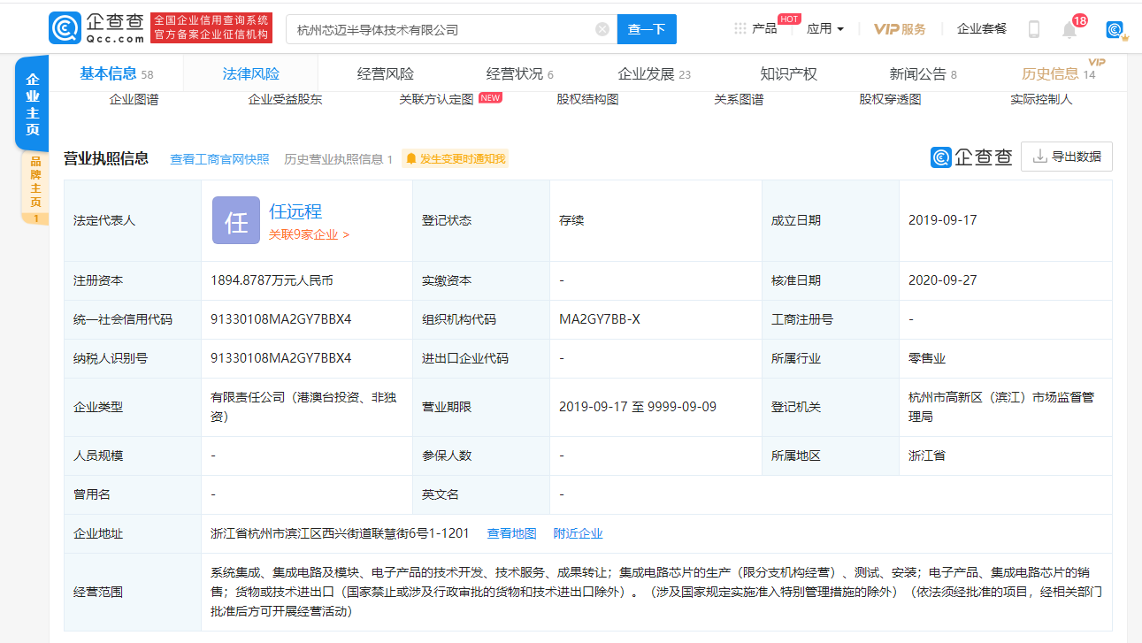Click the 任 legal representative avatar
1142x643 pixels.
click(236, 220)
